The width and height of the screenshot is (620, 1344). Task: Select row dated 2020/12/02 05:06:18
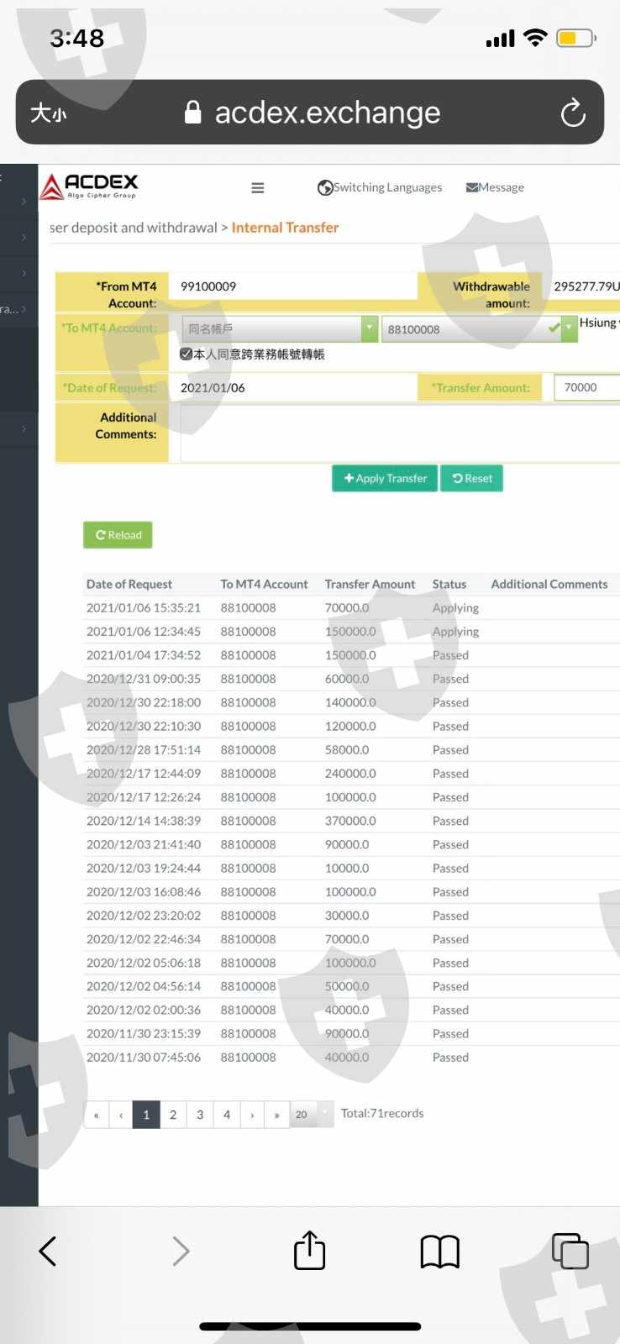coord(351,963)
